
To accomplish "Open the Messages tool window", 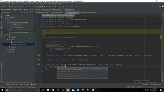I will tap(25, 85).
